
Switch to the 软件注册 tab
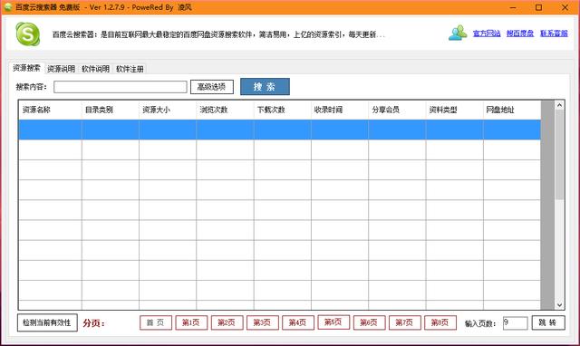(x=130, y=69)
